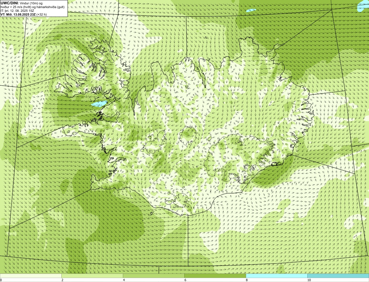Click the 'VT: Mið. 13.08.2025 23Z (+32 h)' line
This screenshot has width=369, height=282.
point(24,14)
